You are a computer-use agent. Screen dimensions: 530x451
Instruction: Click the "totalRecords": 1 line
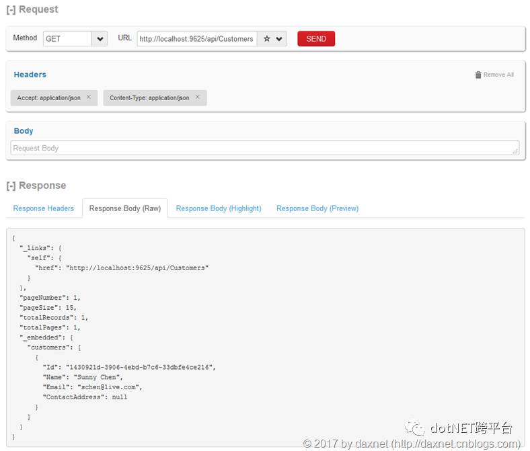click(54, 317)
